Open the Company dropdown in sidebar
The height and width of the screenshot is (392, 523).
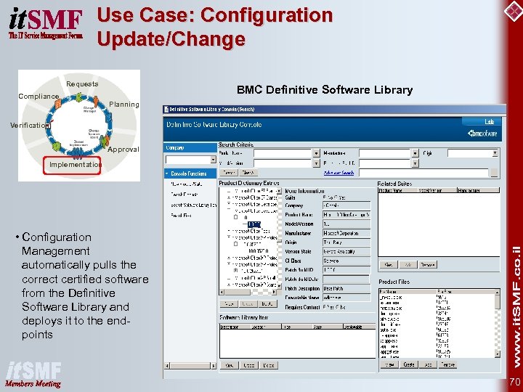click(213, 160)
